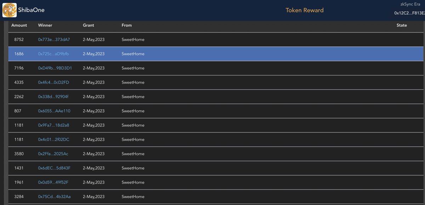
Task: Click SweetHome in the 2262 row
Action: click(x=133, y=96)
